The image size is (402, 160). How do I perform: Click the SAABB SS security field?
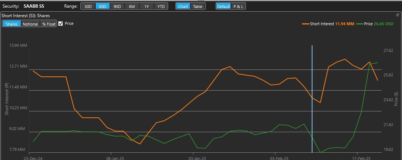[34, 6]
